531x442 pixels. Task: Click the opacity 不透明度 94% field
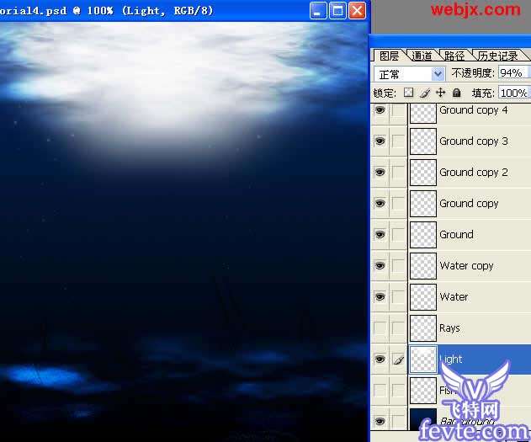tap(512, 74)
